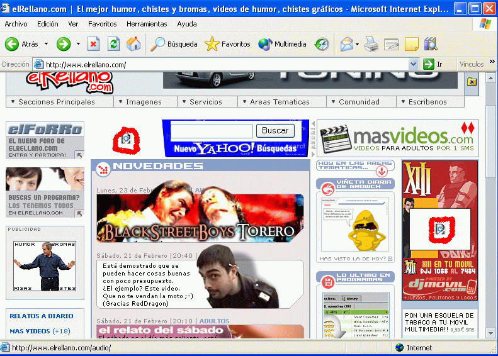Click the Windows flag logo
498x356 pixels.
click(485, 24)
